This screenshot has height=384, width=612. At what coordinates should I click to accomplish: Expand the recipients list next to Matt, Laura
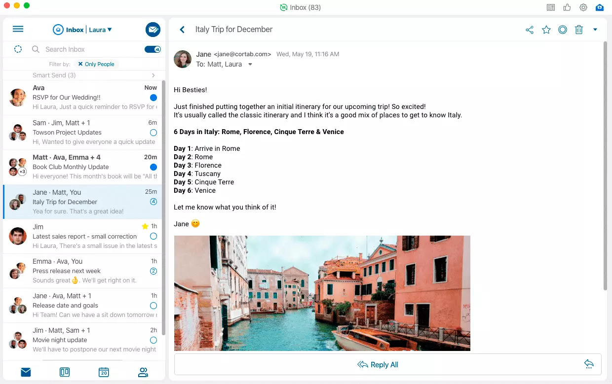(x=250, y=65)
